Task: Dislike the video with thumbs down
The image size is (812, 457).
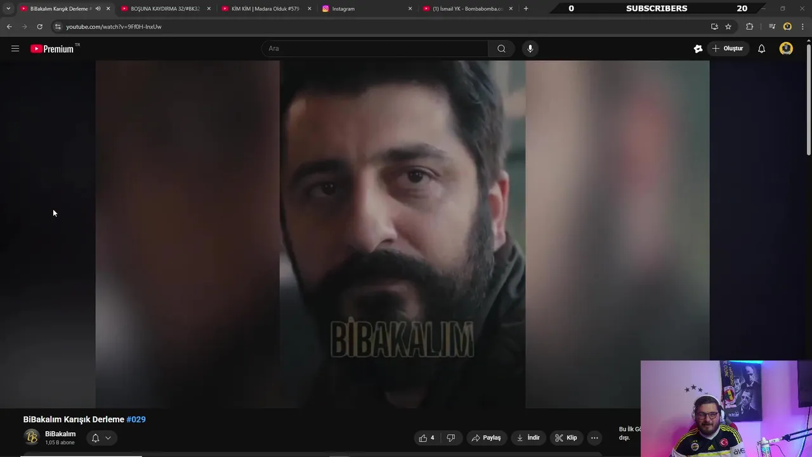Action: [450, 437]
